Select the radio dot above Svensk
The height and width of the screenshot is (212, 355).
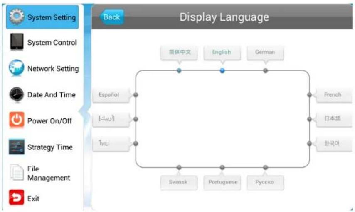pos(179,167)
